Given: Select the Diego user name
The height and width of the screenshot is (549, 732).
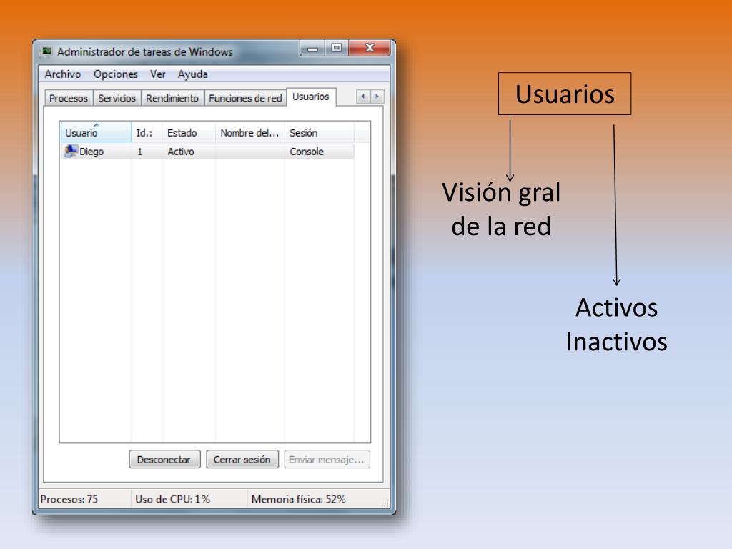Looking at the screenshot, I should pyautogui.click(x=91, y=152).
